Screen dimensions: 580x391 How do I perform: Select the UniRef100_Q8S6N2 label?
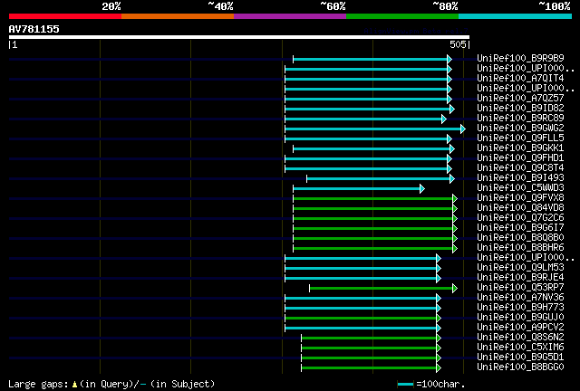(x=520, y=338)
